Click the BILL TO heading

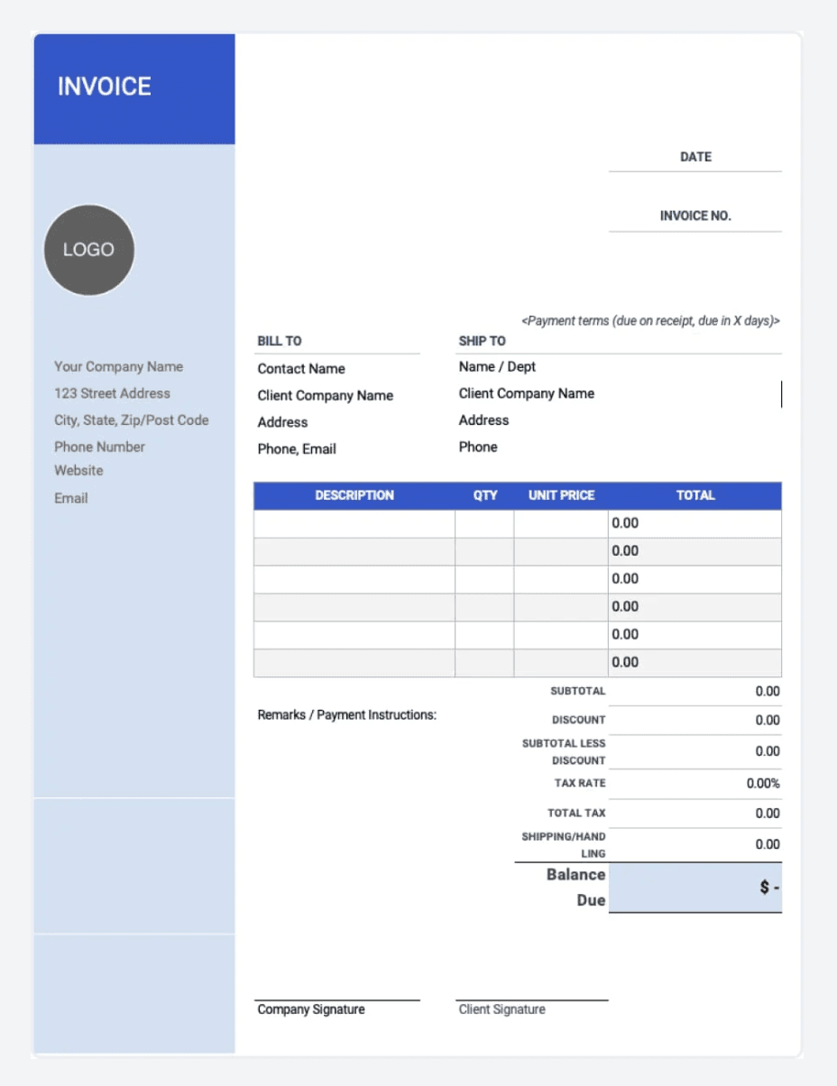(280, 341)
